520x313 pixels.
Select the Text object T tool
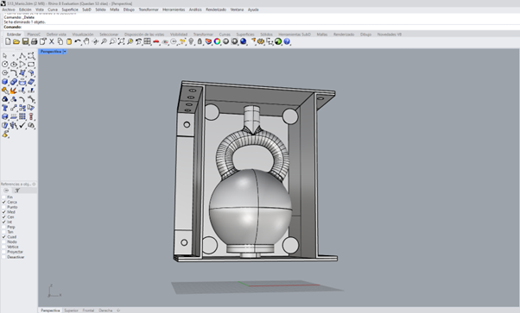[x=4, y=108]
